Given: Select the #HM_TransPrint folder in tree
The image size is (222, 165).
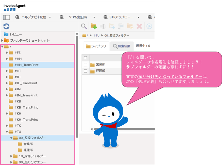Looking at the screenshot, I should (x=26, y=65).
